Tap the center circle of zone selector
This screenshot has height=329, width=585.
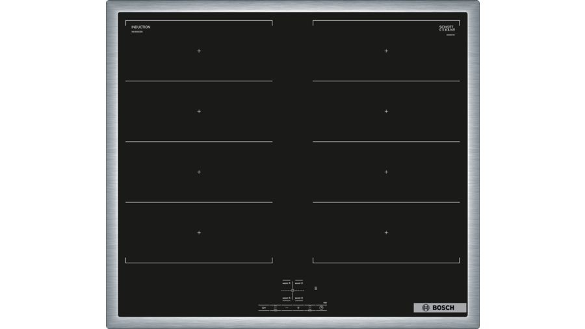pos(292,291)
